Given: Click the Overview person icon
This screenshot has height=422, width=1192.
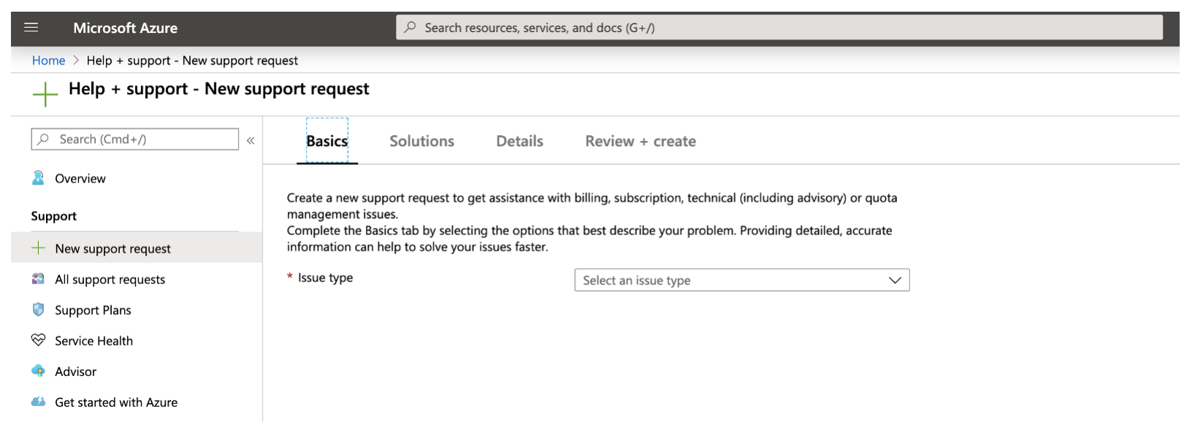Looking at the screenshot, I should point(38,178).
